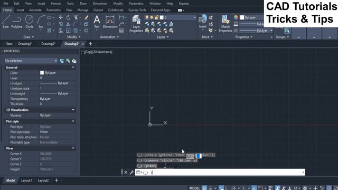Click the Color ByLayer swatch in General properties
The width and height of the screenshot is (338, 190).
click(x=42, y=73)
